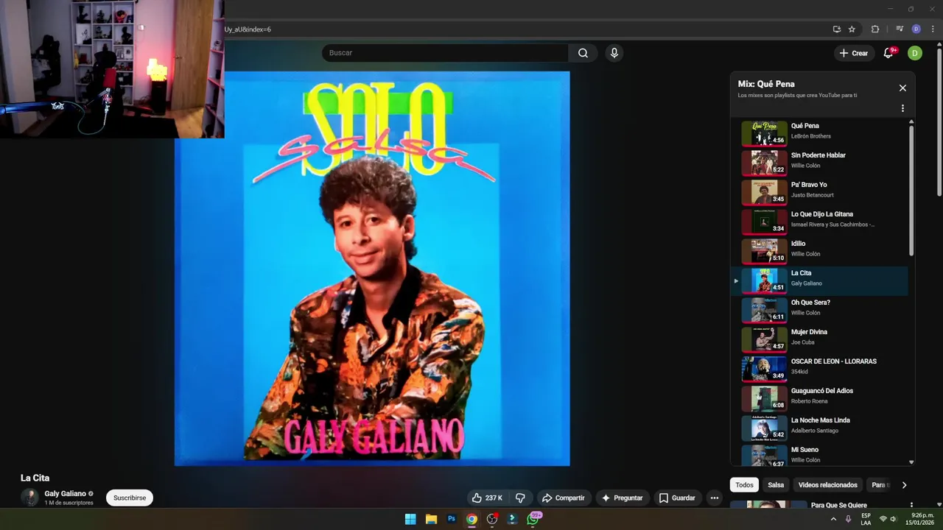The width and height of the screenshot is (943, 530).
Task: Play Sin Poderte Hablar in playlist
Action: click(819, 163)
